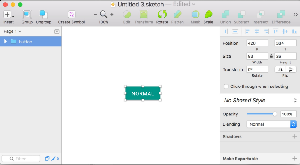Viewport: 300px width, 165px height.
Task: Click zoom out minus icon
Action: 95,14
